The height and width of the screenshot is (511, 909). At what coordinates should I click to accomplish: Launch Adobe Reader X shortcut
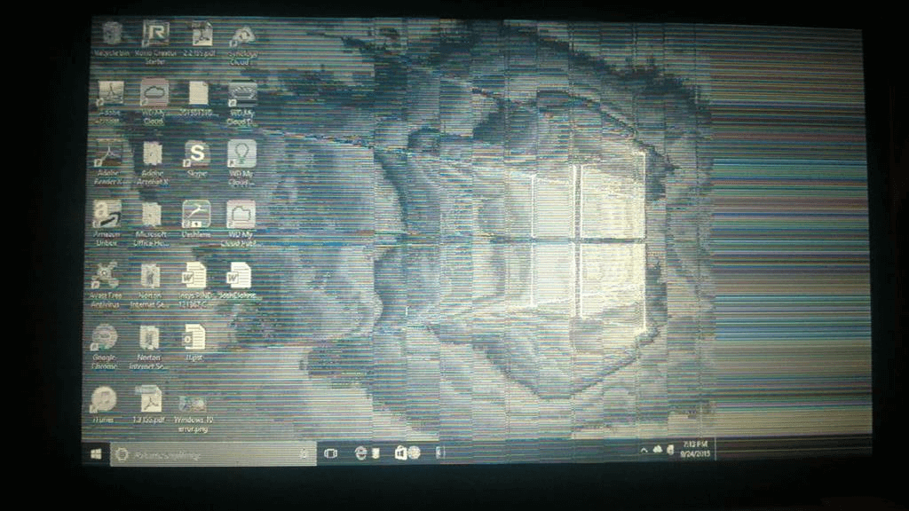tap(108, 162)
